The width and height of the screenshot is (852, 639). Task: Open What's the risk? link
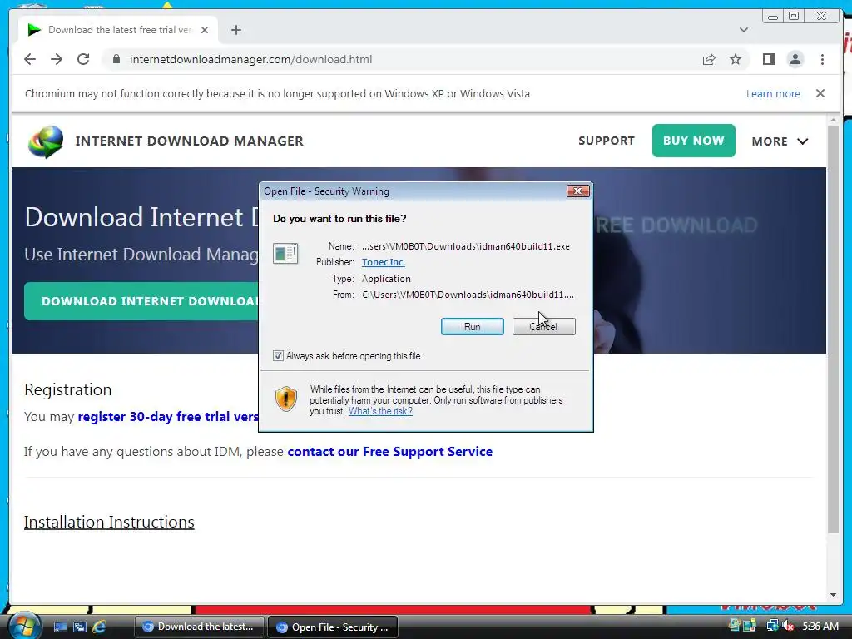pos(380,411)
